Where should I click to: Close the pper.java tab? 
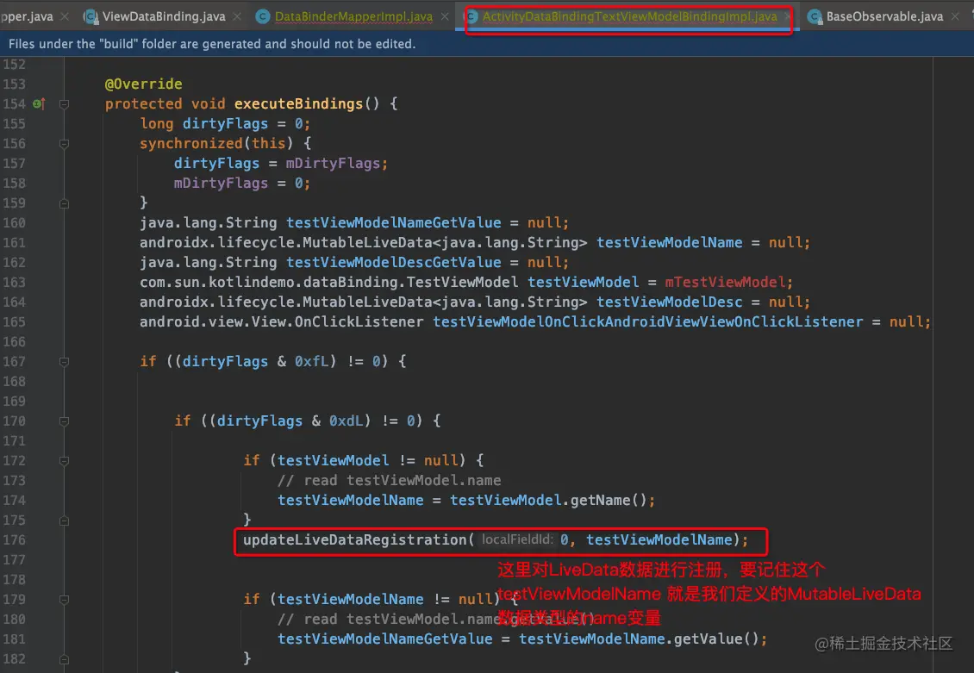pyautogui.click(x=65, y=16)
